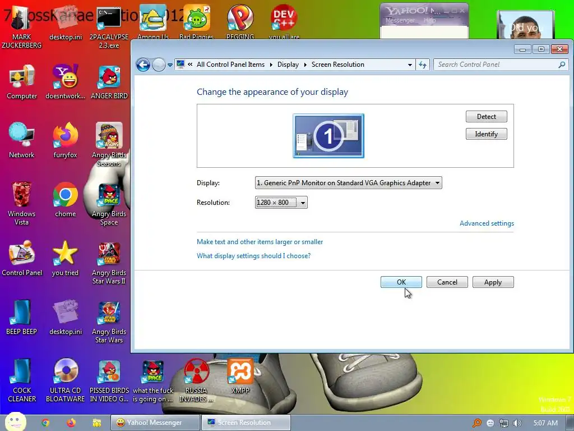Go to the Display breadcrumb
Image resolution: width=574 pixels, height=431 pixels.
[288, 65]
